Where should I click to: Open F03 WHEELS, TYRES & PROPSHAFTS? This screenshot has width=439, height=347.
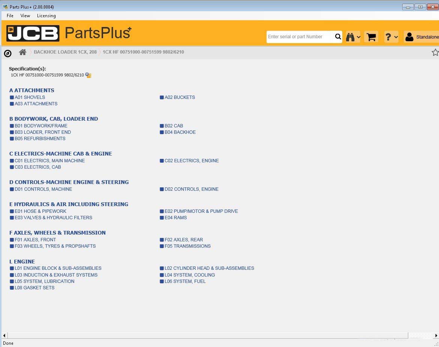coord(55,247)
